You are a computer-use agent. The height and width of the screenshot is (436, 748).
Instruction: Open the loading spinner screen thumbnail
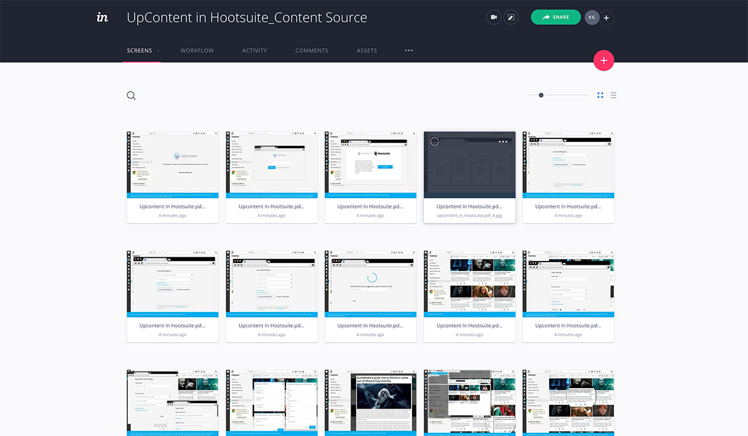tap(370, 284)
